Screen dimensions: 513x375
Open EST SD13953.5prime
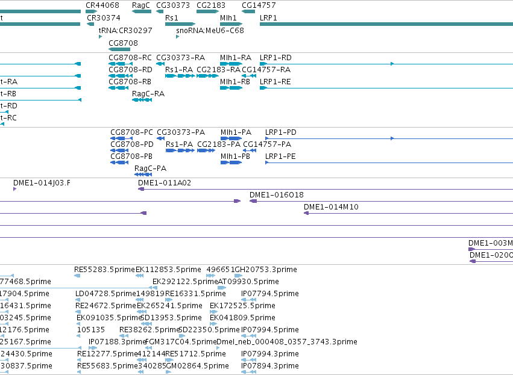pyautogui.click(x=171, y=318)
